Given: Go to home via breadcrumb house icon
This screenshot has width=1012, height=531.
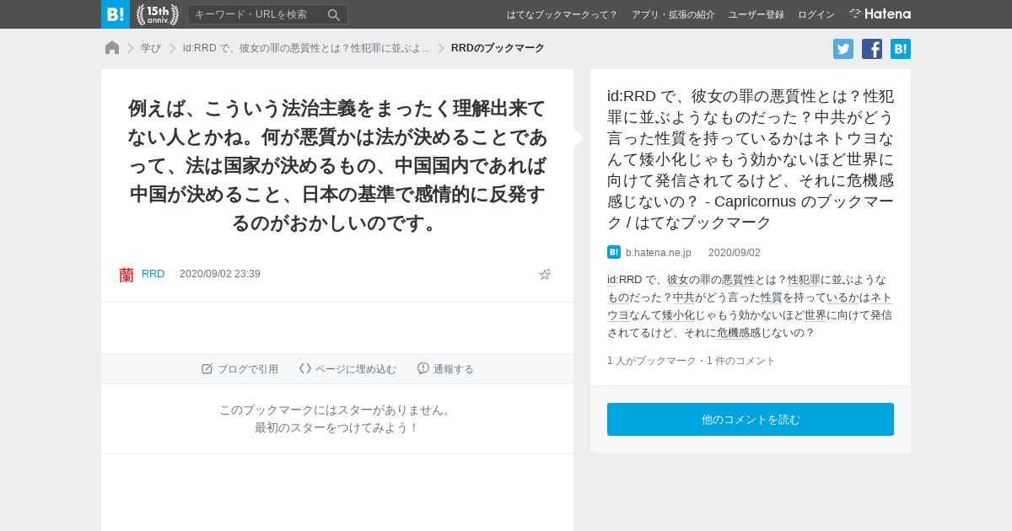Looking at the screenshot, I should click(x=112, y=48).
